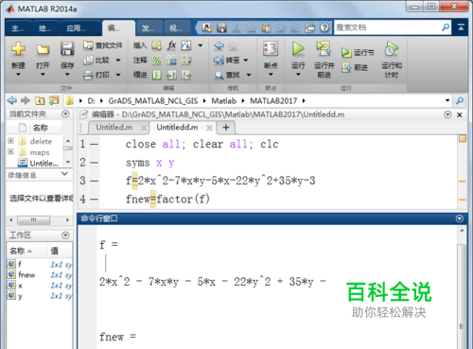Screen dimensions: 473x349
Task: Click the back navigation arrow in ribbon
Action: click(219, 45)
